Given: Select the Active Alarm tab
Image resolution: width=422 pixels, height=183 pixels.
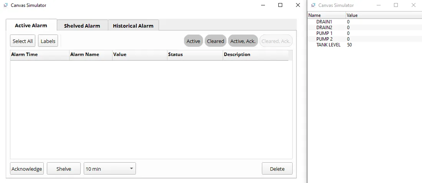Looking at the screenshot, I should click(31, 25).
